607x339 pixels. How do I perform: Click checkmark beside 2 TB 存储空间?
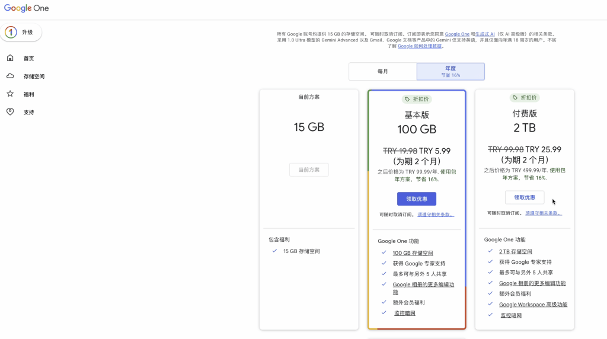click(x=490, y=251)
